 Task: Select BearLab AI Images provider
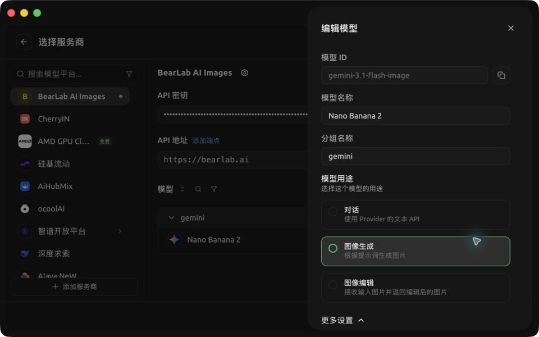(70, 97)
